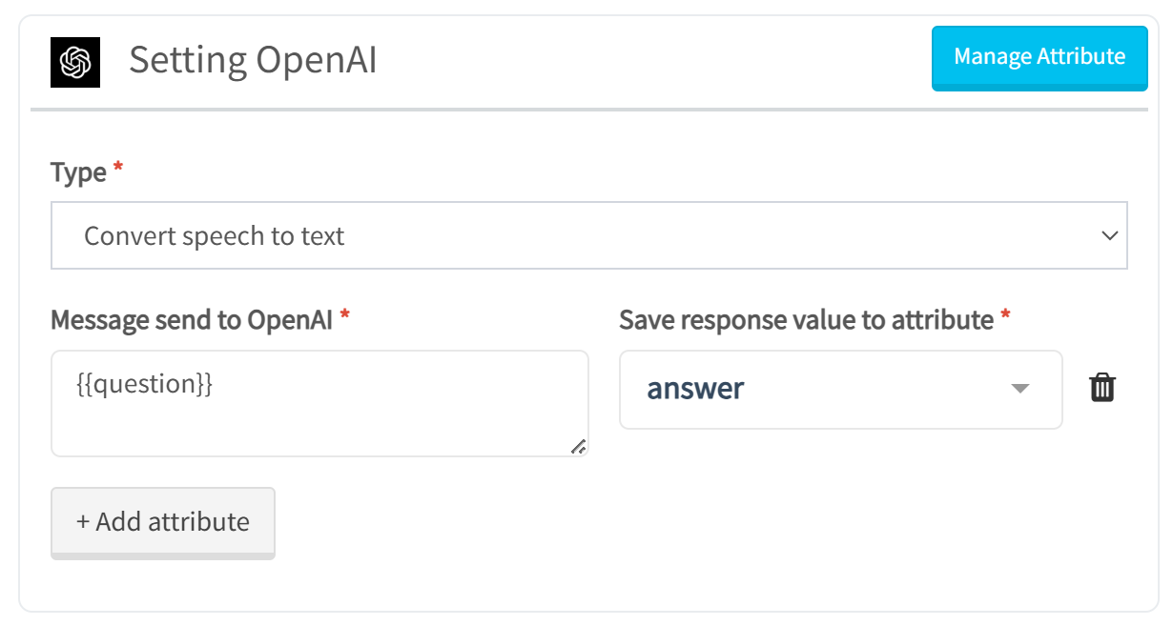This screenshot has height=626, width=1173.
Task: Click the asterisk after 'Message send to OpenAI'
Action: [345, 314]
